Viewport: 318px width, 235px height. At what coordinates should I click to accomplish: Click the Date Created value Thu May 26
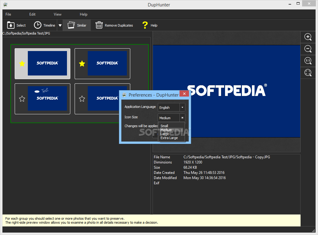204,173
